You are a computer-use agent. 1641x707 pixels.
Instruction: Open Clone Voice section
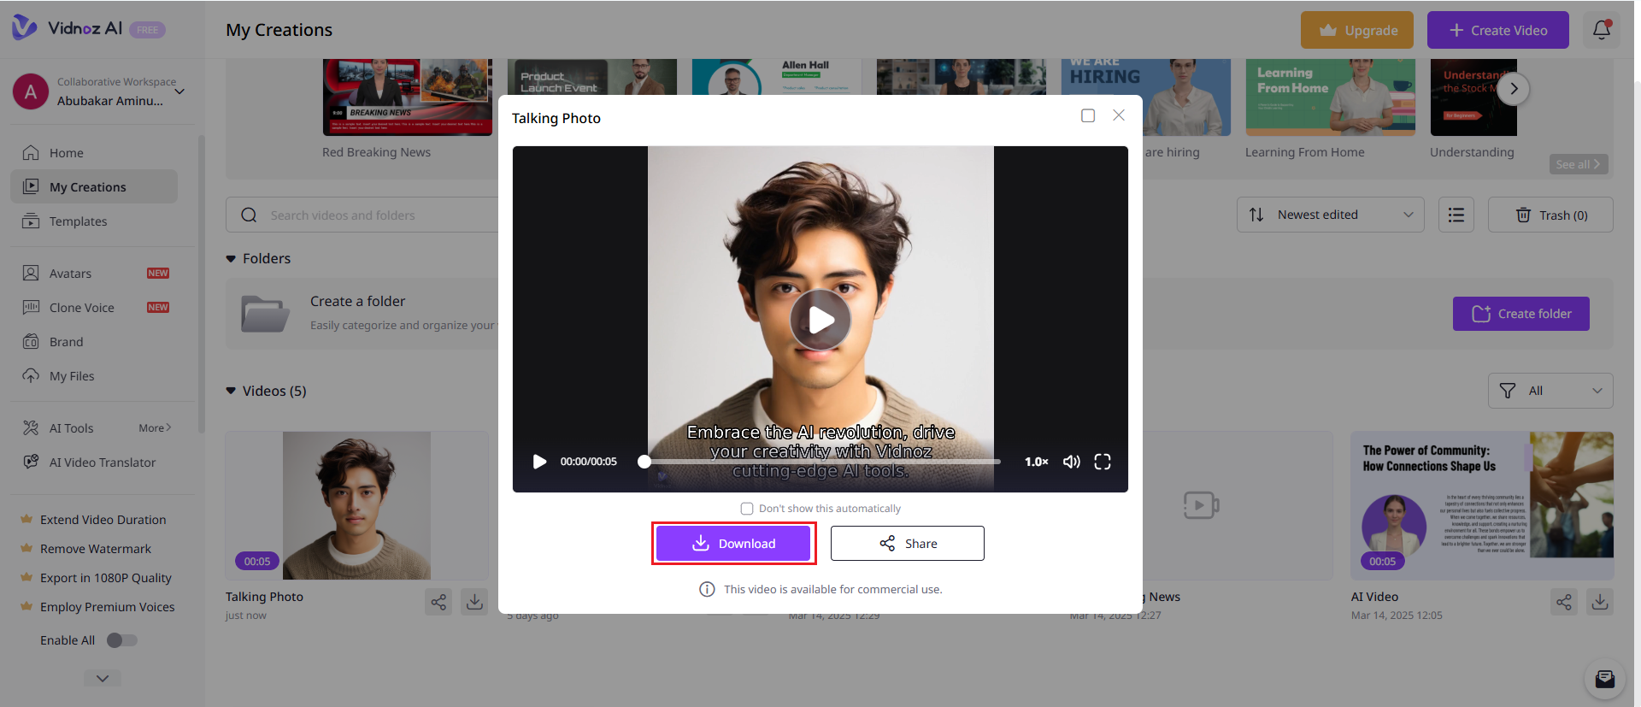pos(94,308)
